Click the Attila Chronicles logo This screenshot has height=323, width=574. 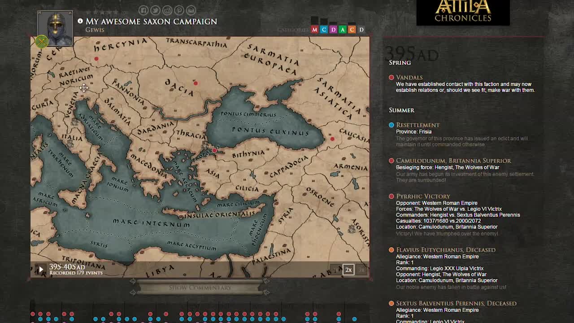click(x=463, y=12)
